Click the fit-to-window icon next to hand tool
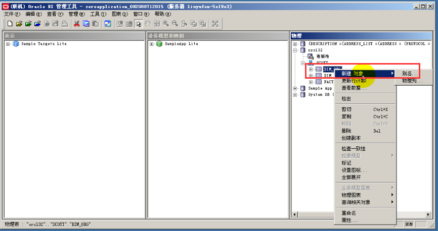This screenshot has width=438, height=231. point(157,24)
